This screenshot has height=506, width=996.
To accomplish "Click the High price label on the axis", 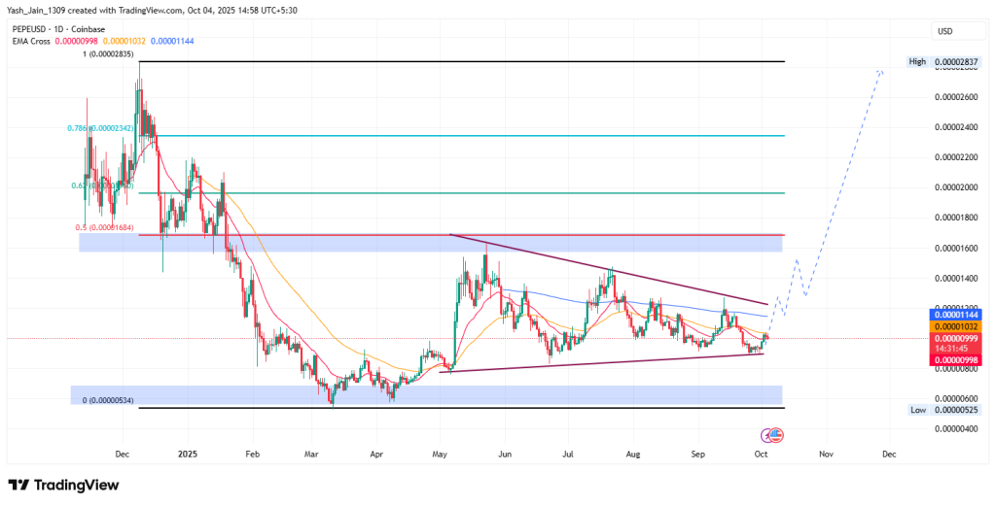I will coord(916,62).
